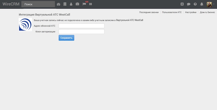
Task: Open the Дом.ru Бизнес link
Action: click(207, 12)
